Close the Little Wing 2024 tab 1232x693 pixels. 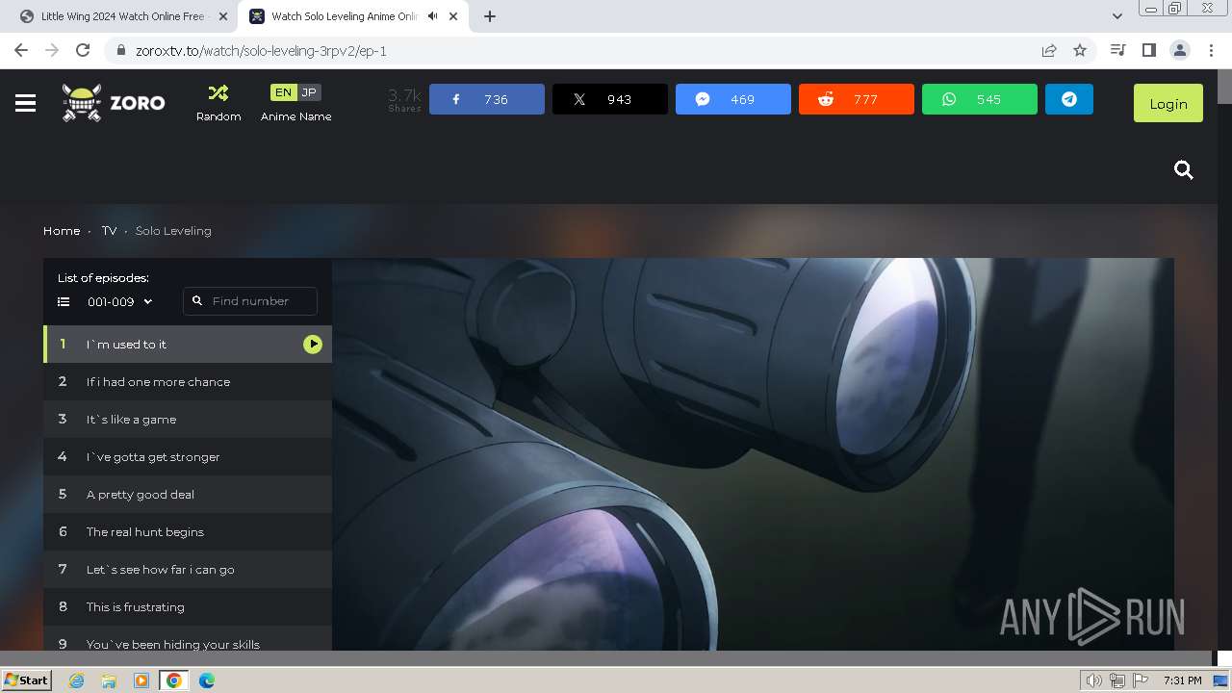[222, 16]
